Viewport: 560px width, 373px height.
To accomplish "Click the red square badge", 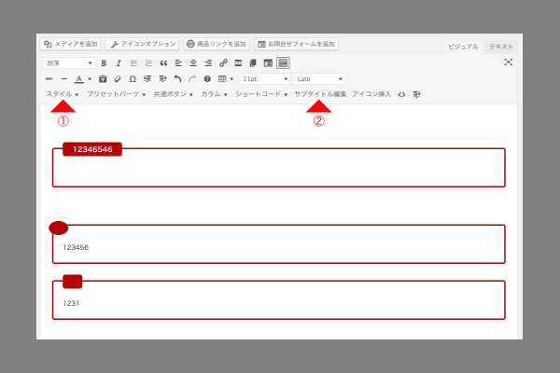I will click(x=73, y=282).
